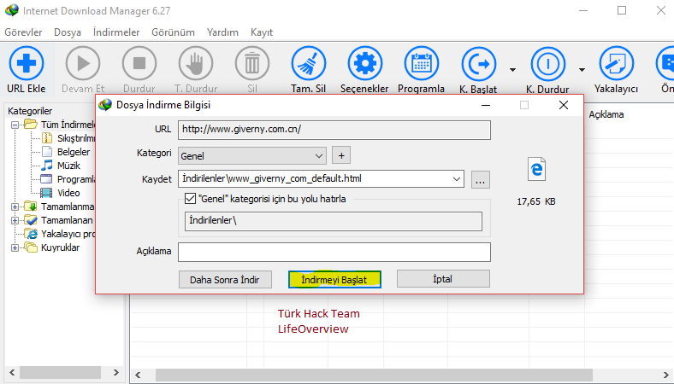The height and width of the screenshot is (384, 674).
Task: Click the IDM logo in Dosya İndirme Bilgisi dialog
Action: [x=105, y=105]
